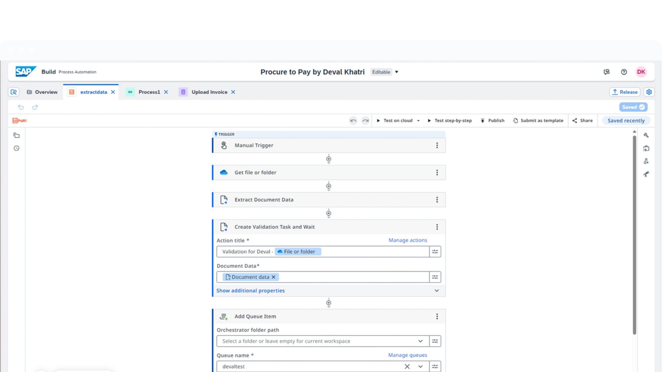Open the project files icon in left sidebar

coord(16,135)
